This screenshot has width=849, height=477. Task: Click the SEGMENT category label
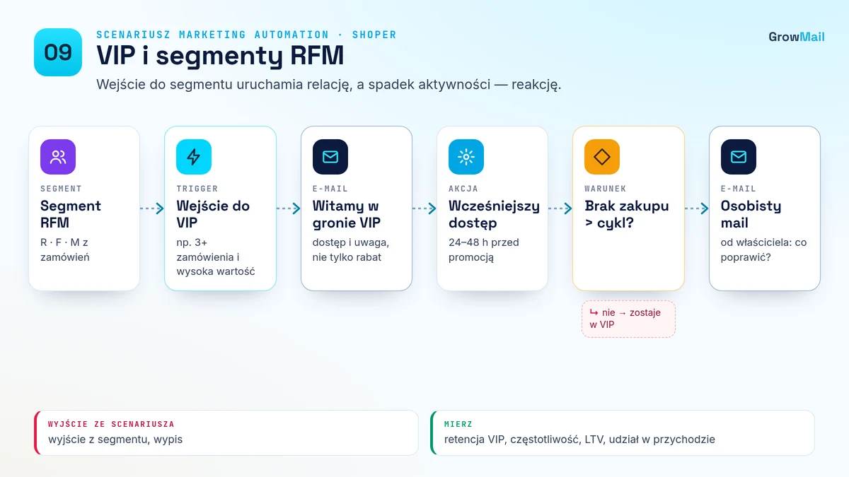(x=61, y=189)
